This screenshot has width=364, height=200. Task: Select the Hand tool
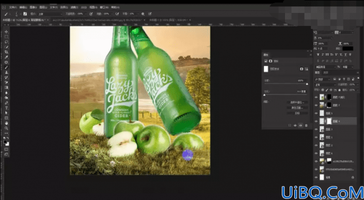point(7,123)
